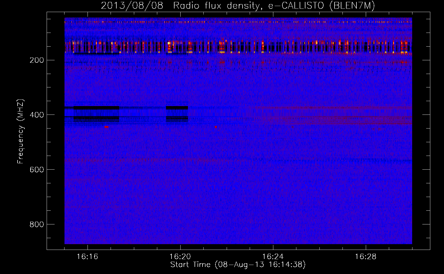Click the 800 MHz frequency axis label

point(36,224)
